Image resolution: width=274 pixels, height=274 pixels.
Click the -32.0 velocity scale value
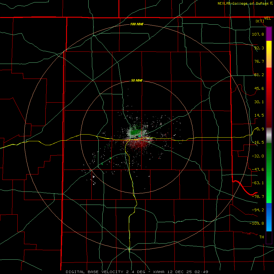pyautogui.click(x=258, y=156)
